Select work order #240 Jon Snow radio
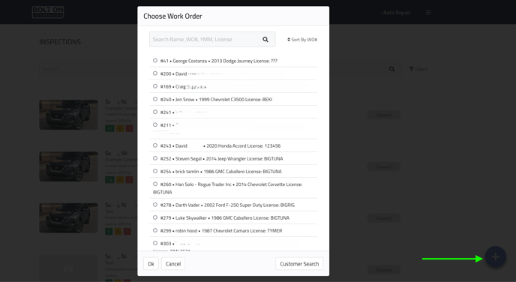This screenshot has height=282, width=516. click(155, 99)
